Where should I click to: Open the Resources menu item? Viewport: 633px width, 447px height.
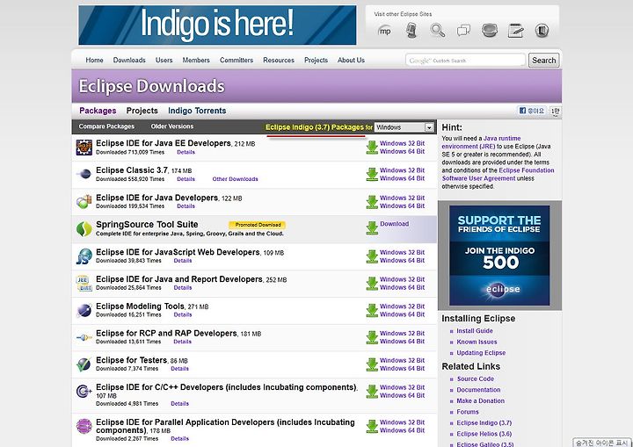[279, 60]
